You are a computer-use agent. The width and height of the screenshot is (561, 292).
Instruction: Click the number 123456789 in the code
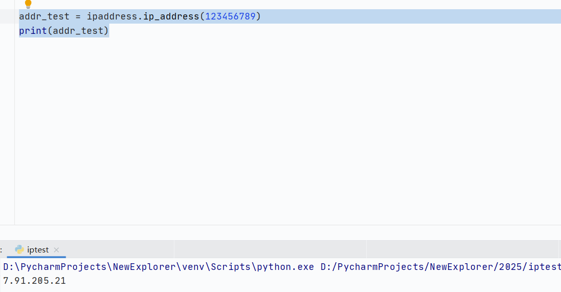(230, 16)
